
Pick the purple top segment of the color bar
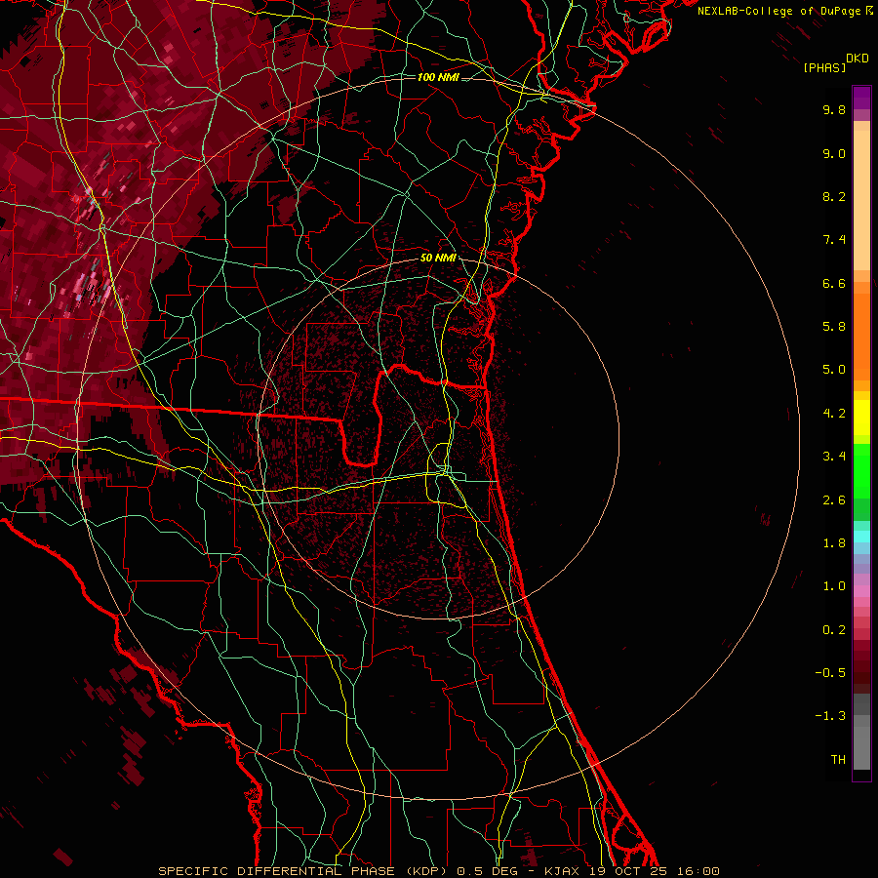[861, 98]
